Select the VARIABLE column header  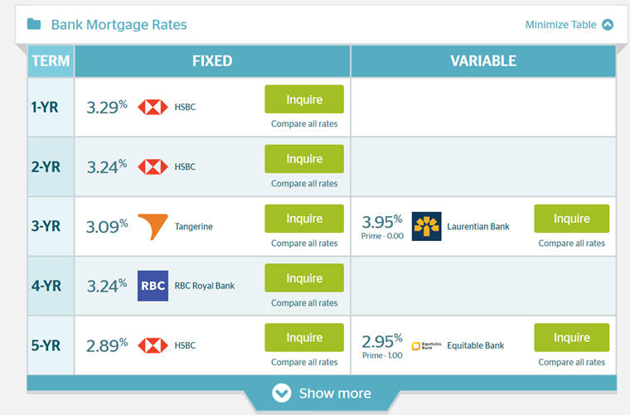click(483, 61)
